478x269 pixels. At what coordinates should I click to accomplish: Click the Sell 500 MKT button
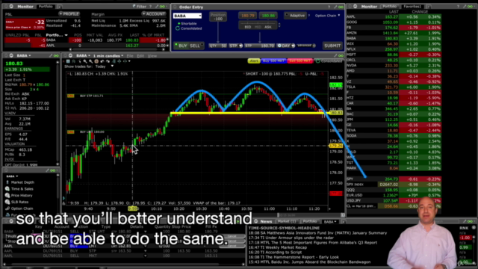point(300,61)
